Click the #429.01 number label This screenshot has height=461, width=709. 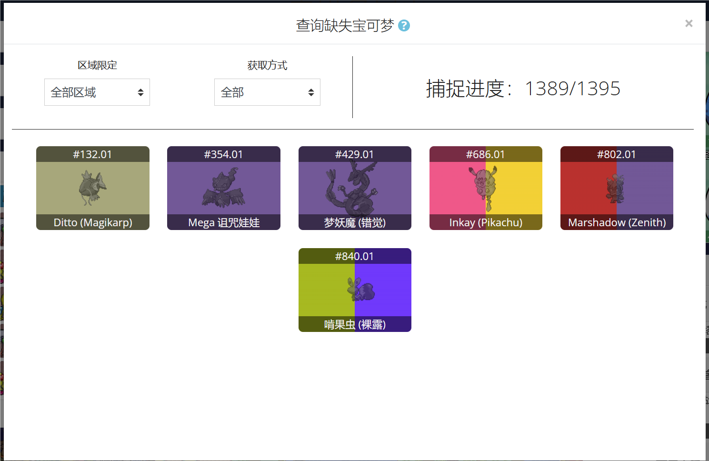(x=354, y=154)
